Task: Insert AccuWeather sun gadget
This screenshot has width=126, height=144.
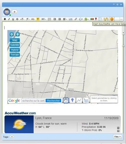Action: (x=112, y=19)
